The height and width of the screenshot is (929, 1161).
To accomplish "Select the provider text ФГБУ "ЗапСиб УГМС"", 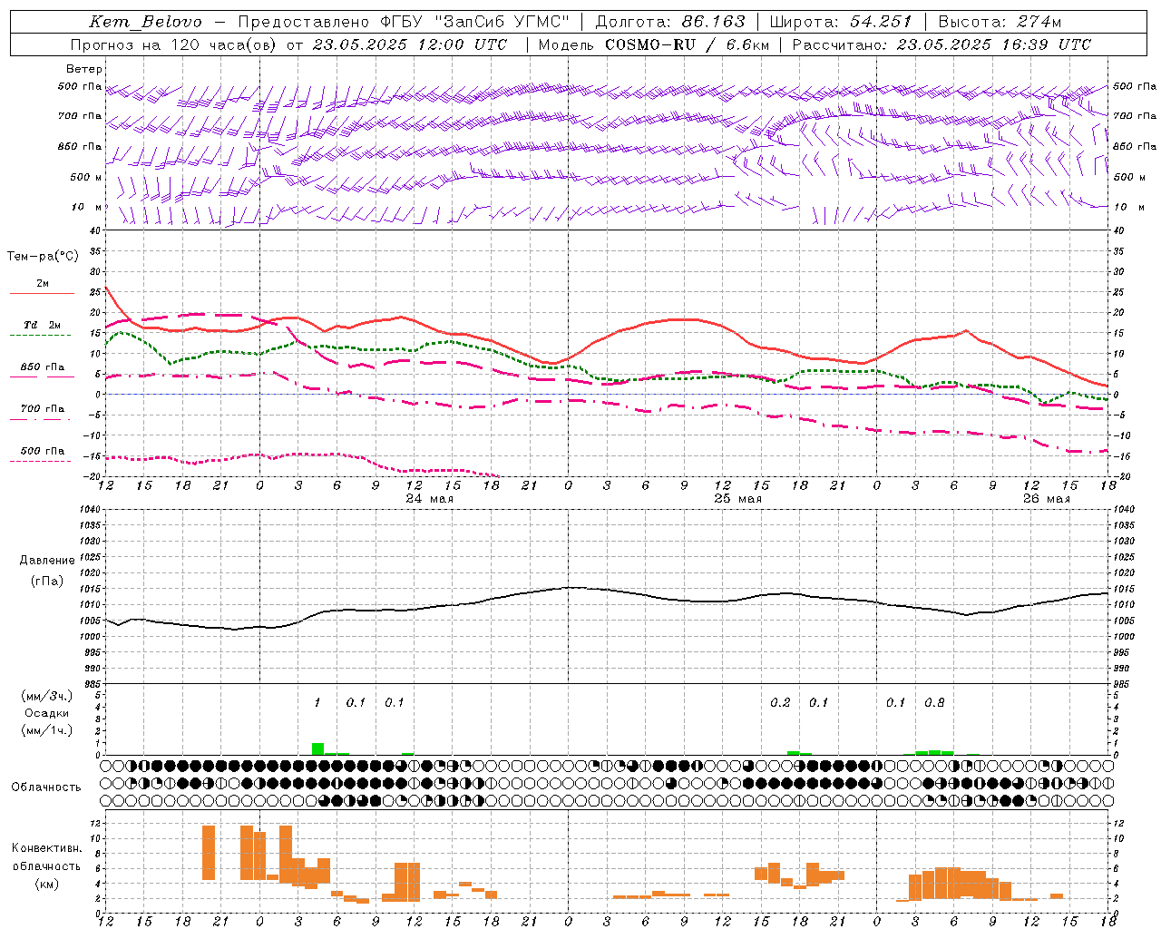I will [x=475, y=22].
